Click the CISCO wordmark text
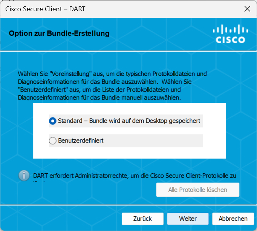This screenshot has width=257, height=231. coord(231,40)
